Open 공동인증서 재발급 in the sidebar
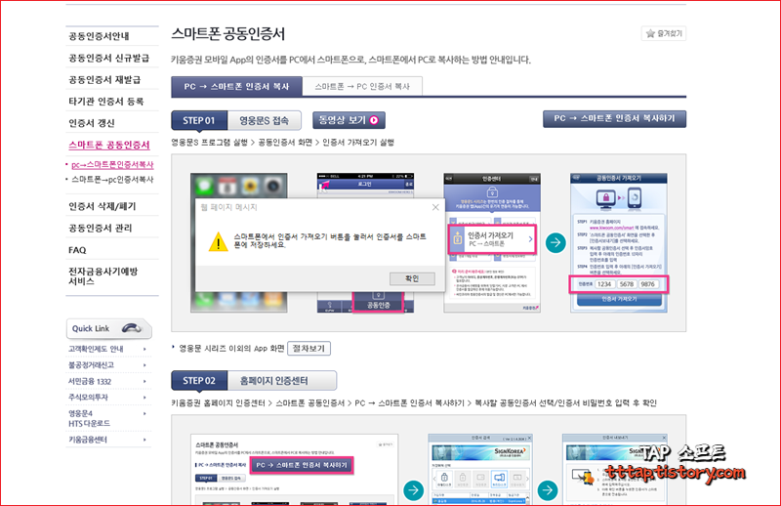Viewport: 781px width, 506px height. 104,80
